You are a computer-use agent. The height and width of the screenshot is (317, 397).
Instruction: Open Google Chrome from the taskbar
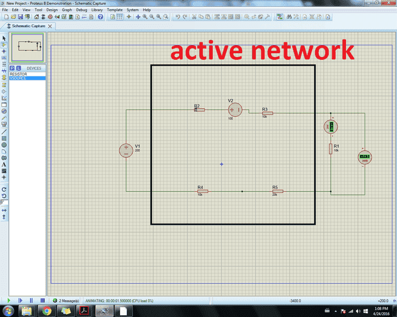pos(45,311)
